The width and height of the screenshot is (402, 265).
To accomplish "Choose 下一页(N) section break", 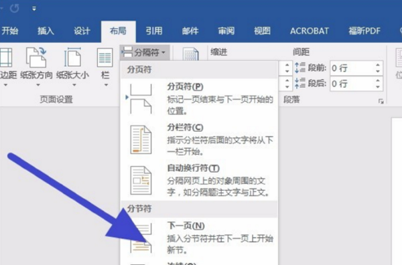I will tap(200, 238).
